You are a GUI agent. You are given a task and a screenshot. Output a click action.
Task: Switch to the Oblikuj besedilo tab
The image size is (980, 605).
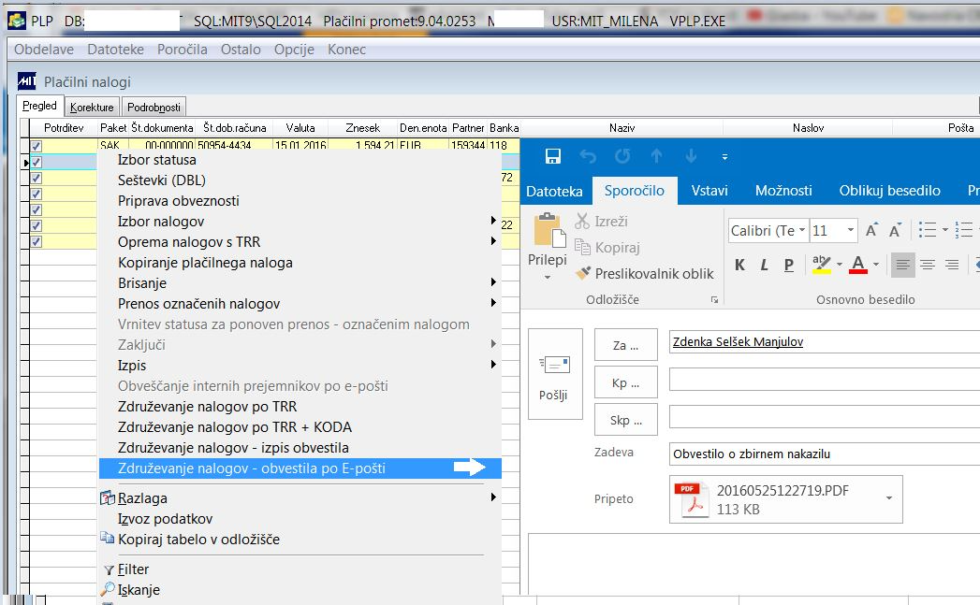[889, 191]
